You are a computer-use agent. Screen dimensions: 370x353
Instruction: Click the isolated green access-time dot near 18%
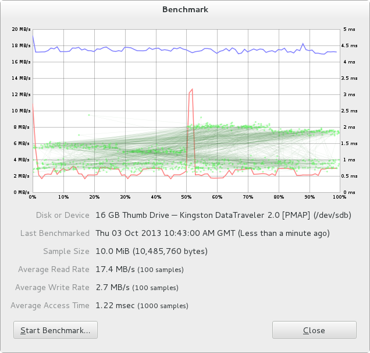pos(89,115)
